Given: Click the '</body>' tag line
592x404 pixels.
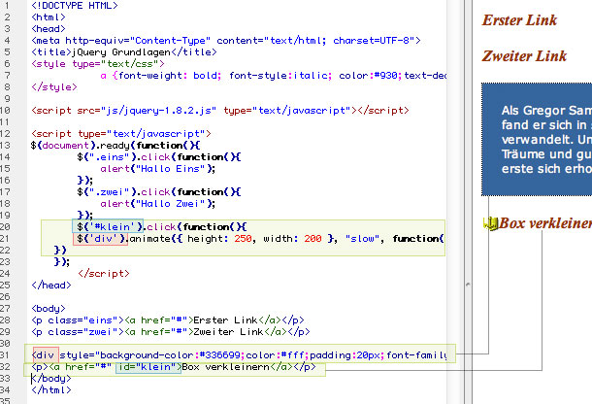Looking at the screenshot, I should [51, 379].
